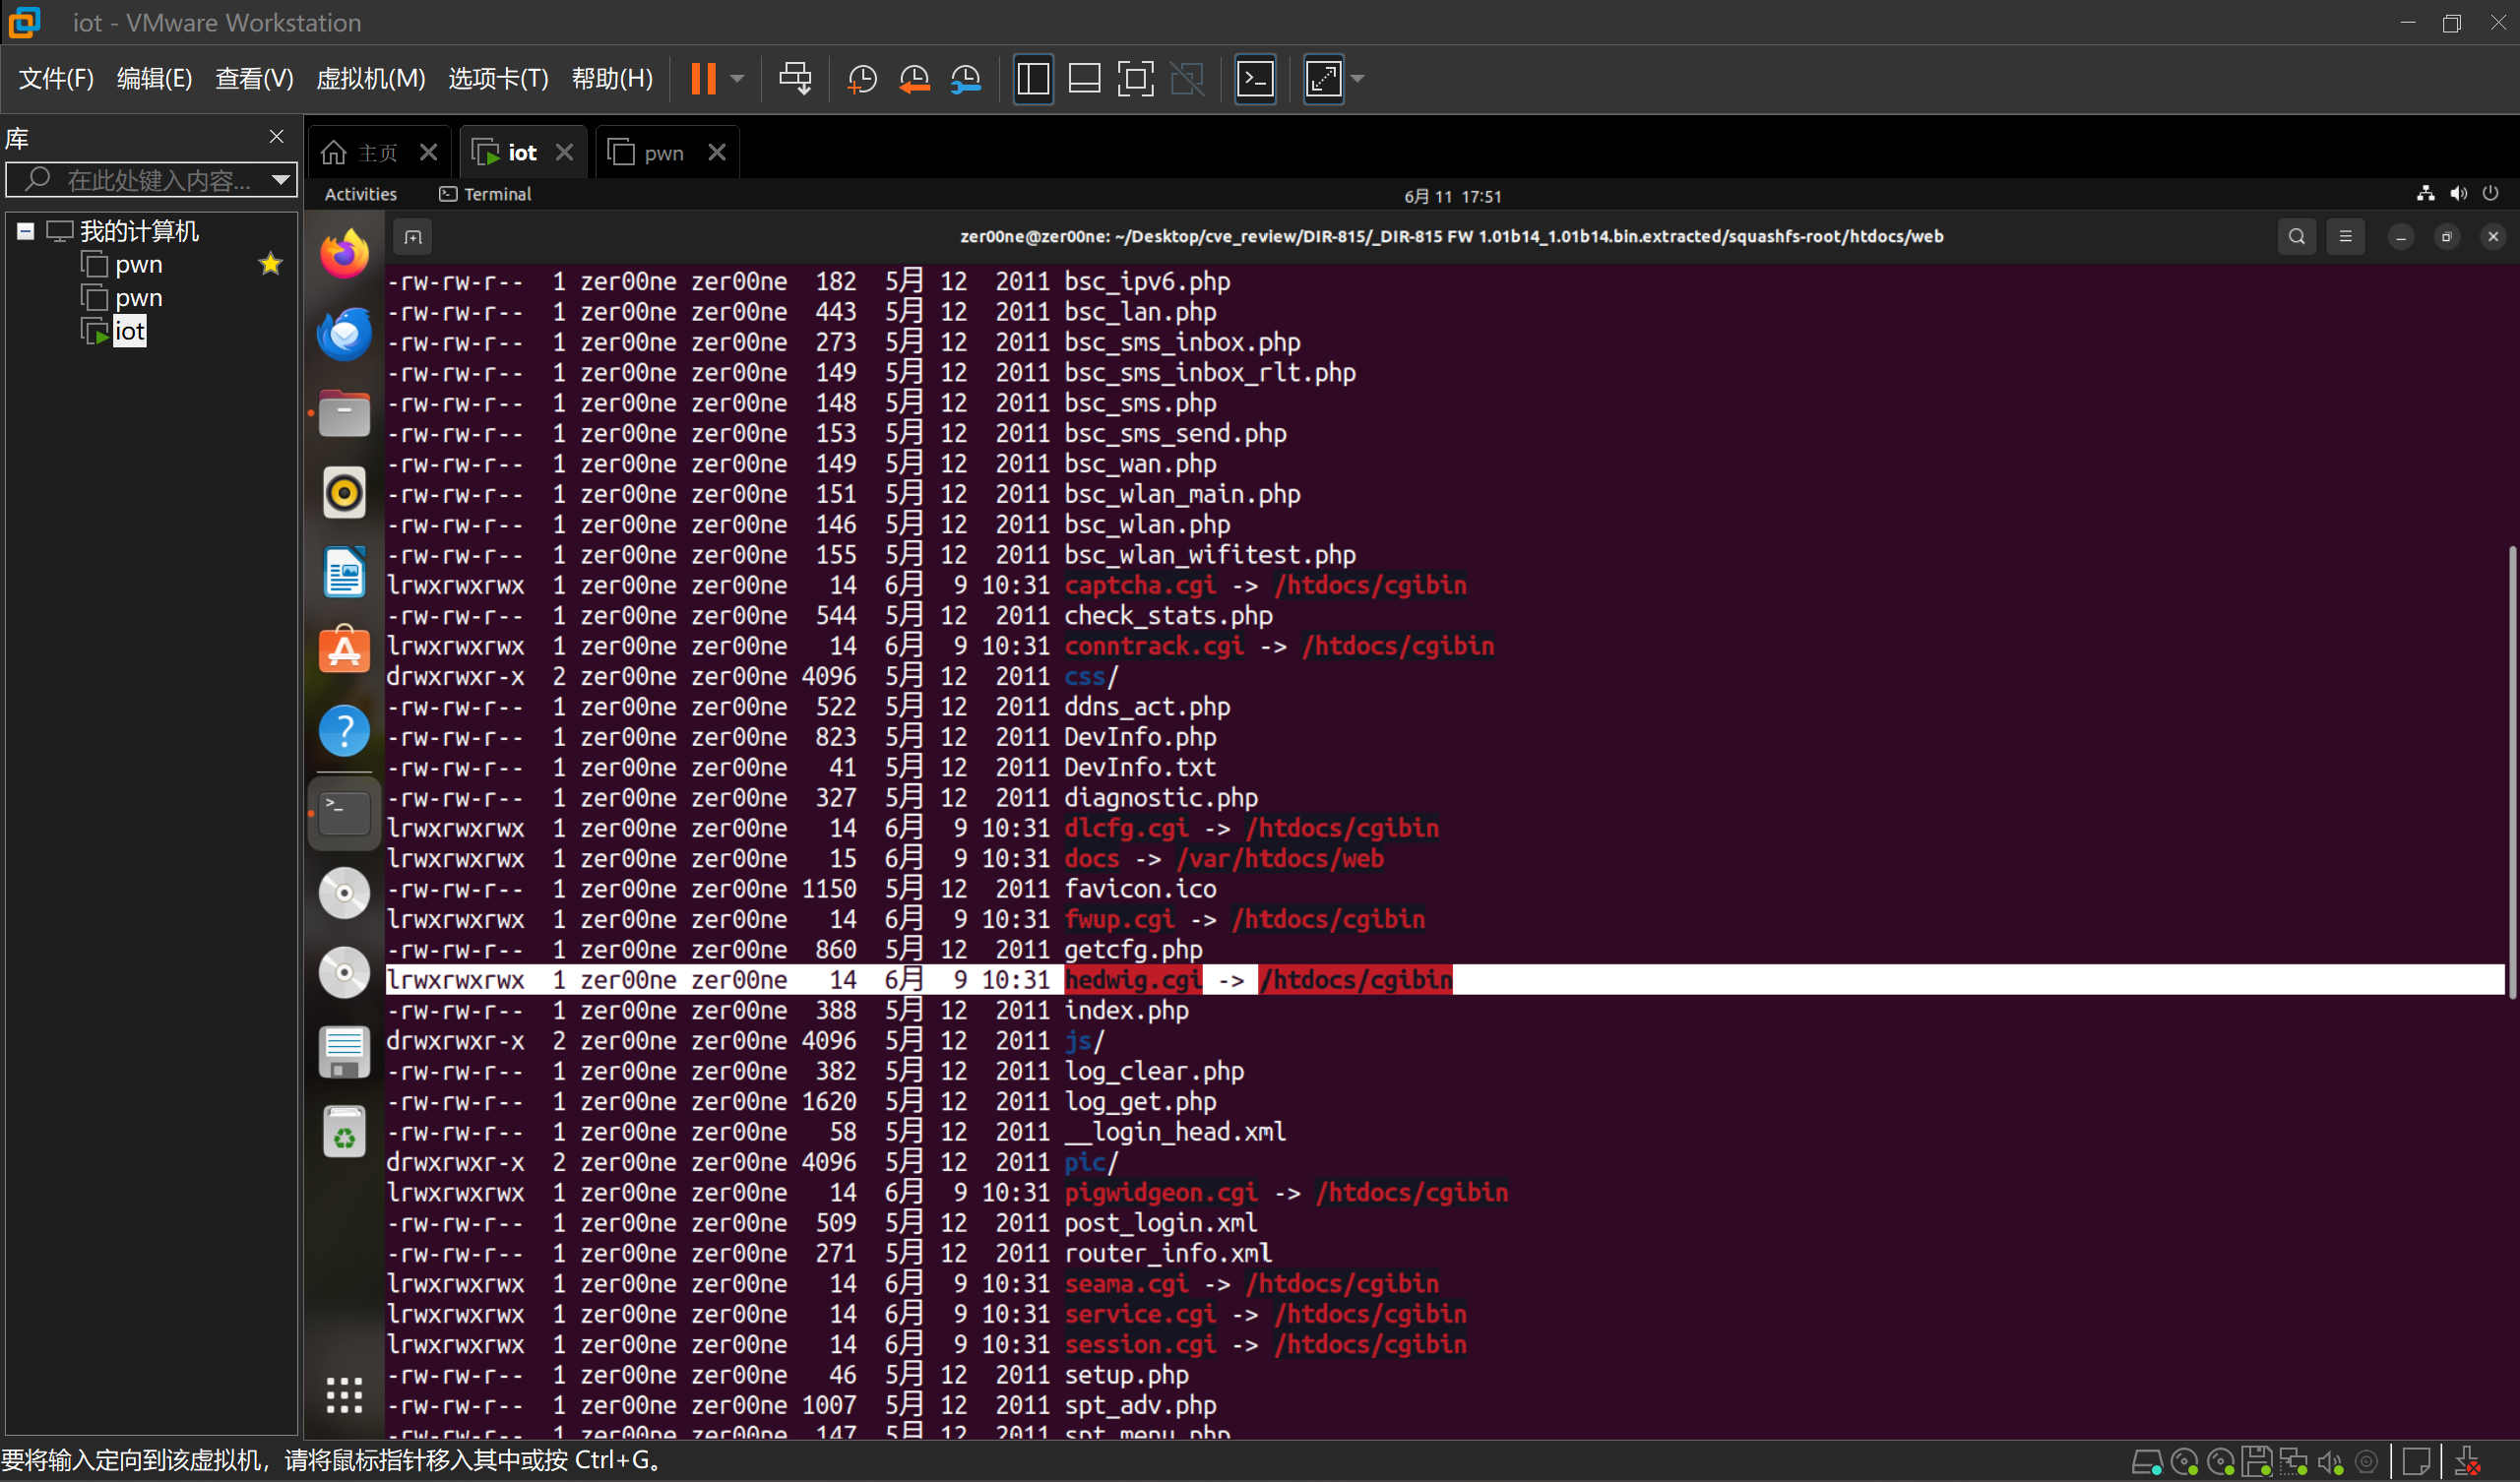Click the stretch guest display icon

tap(1323, 78)
